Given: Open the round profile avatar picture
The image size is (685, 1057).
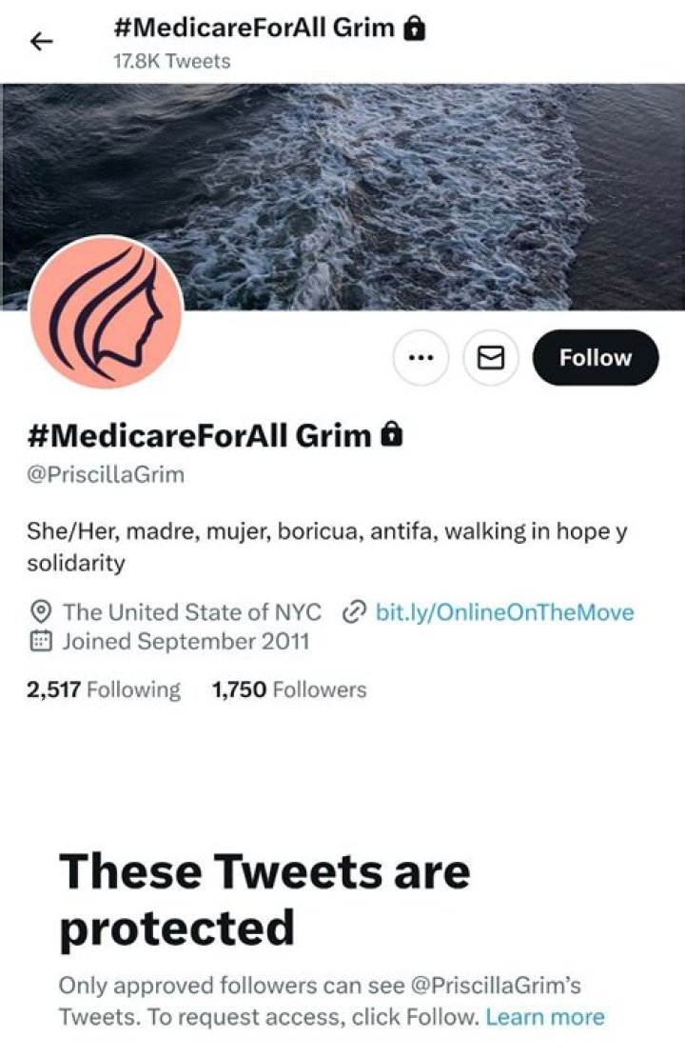Looking at the screenshot, I should coord(106,313).
